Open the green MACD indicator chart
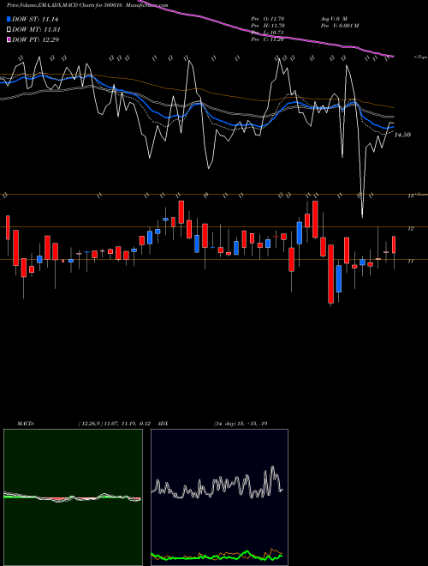 [73, 497]
